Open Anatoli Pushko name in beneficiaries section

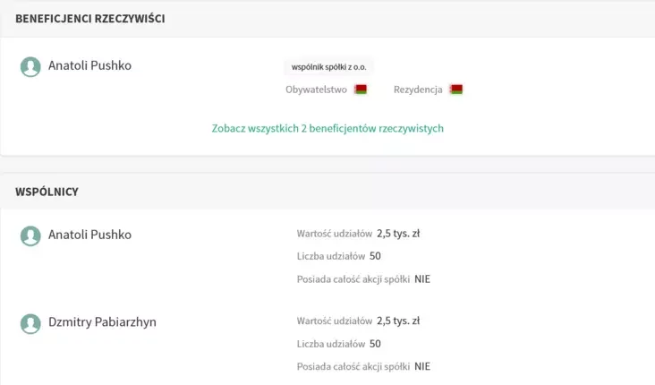89,65
